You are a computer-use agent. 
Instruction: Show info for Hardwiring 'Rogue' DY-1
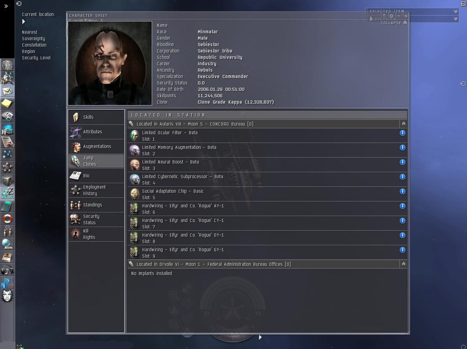[403, 235]
